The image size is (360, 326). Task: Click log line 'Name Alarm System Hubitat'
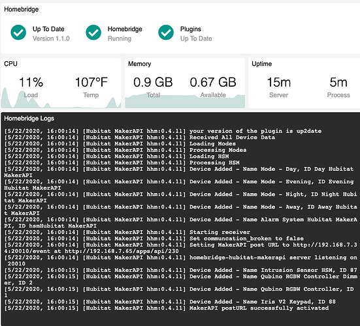[x=180, y=223]
